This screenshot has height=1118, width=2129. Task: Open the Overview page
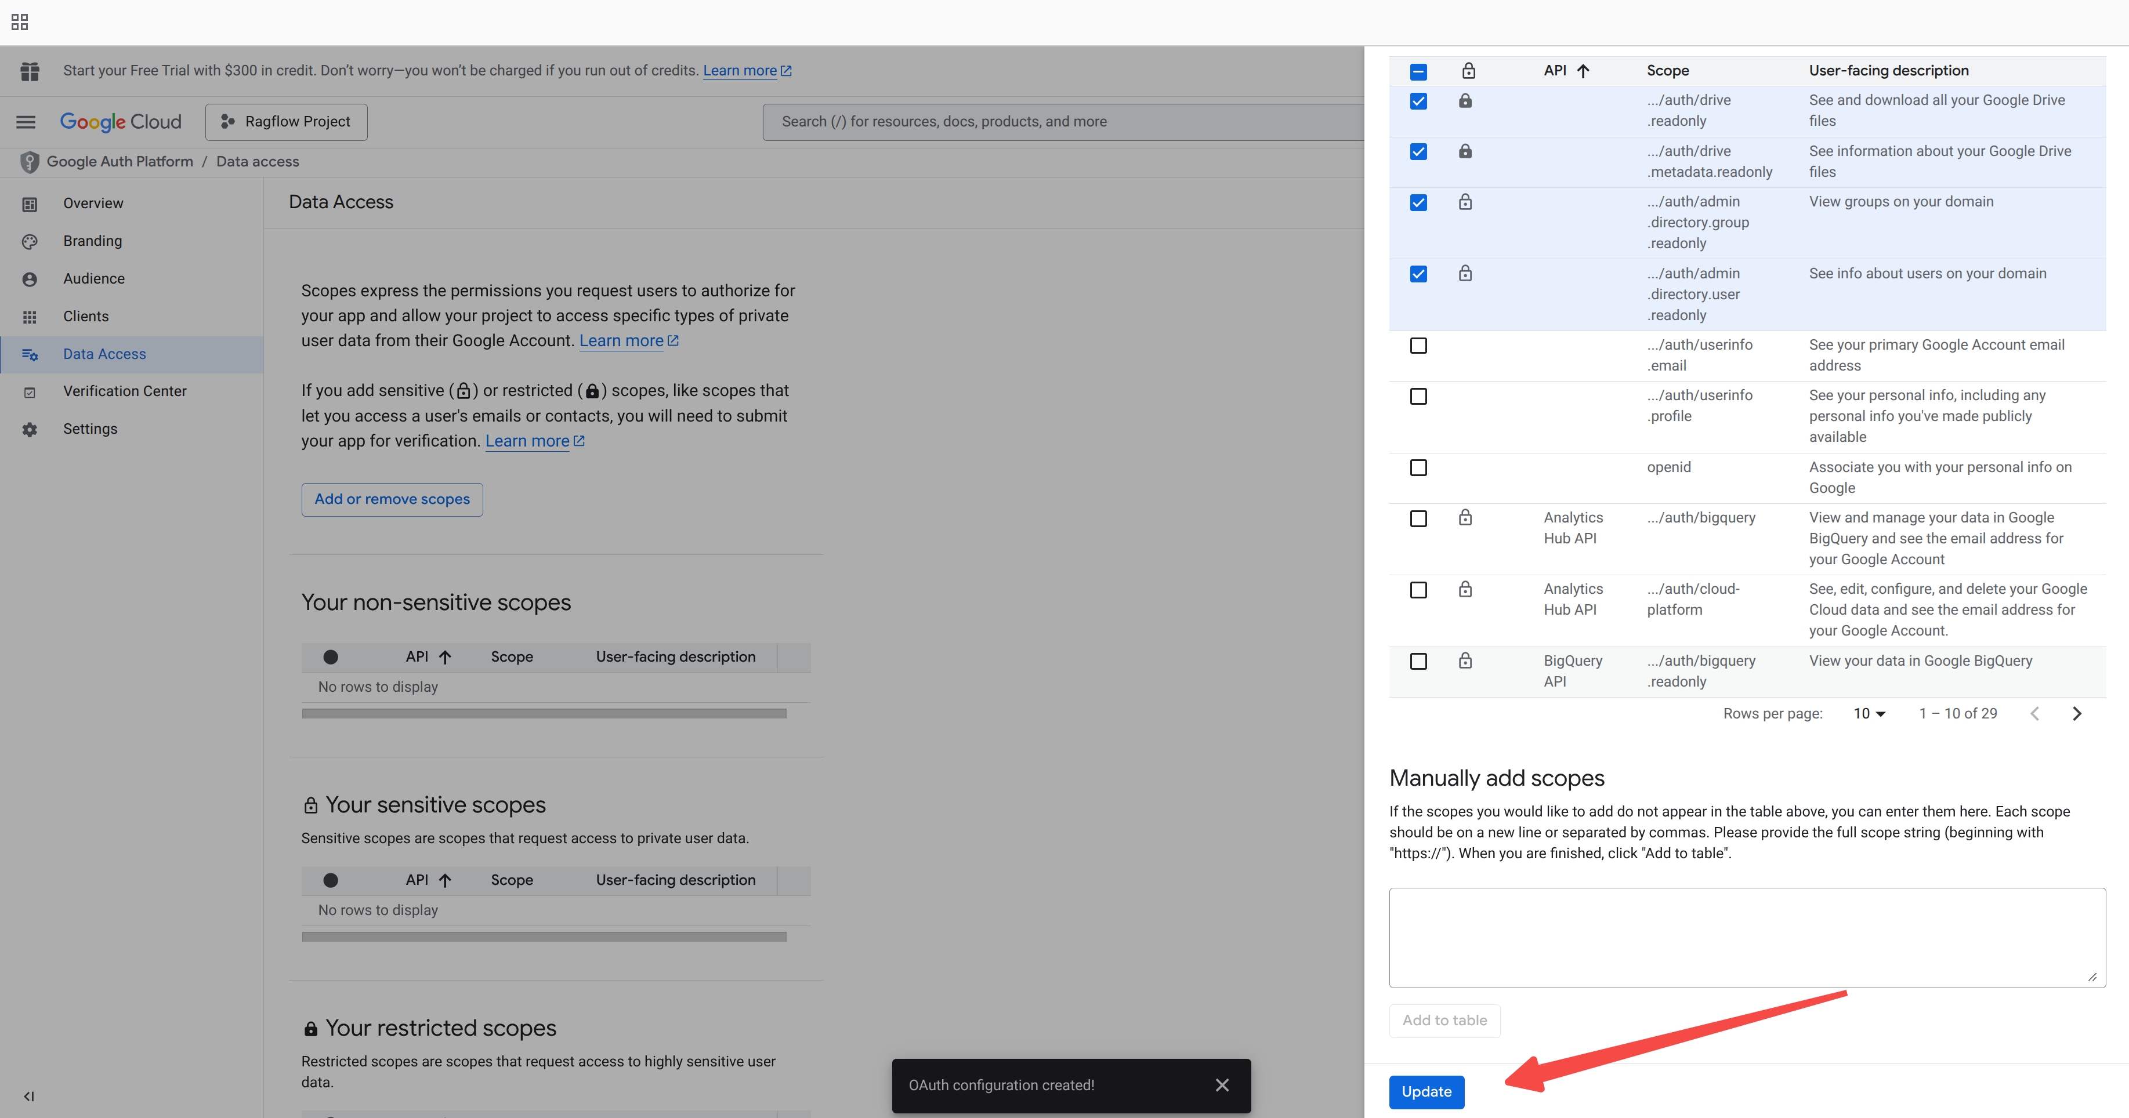pos(93,204)
